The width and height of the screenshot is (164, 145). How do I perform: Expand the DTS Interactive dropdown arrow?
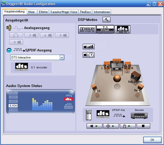point(62,57)
